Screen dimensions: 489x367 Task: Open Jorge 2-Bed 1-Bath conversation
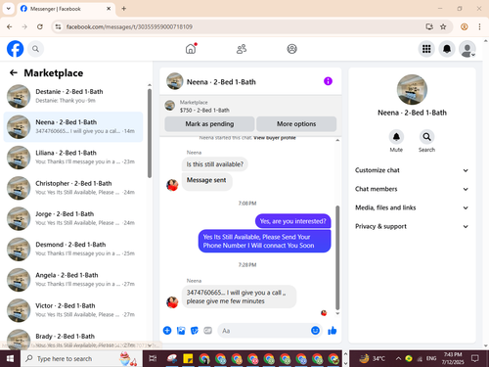tap(73, 218)
